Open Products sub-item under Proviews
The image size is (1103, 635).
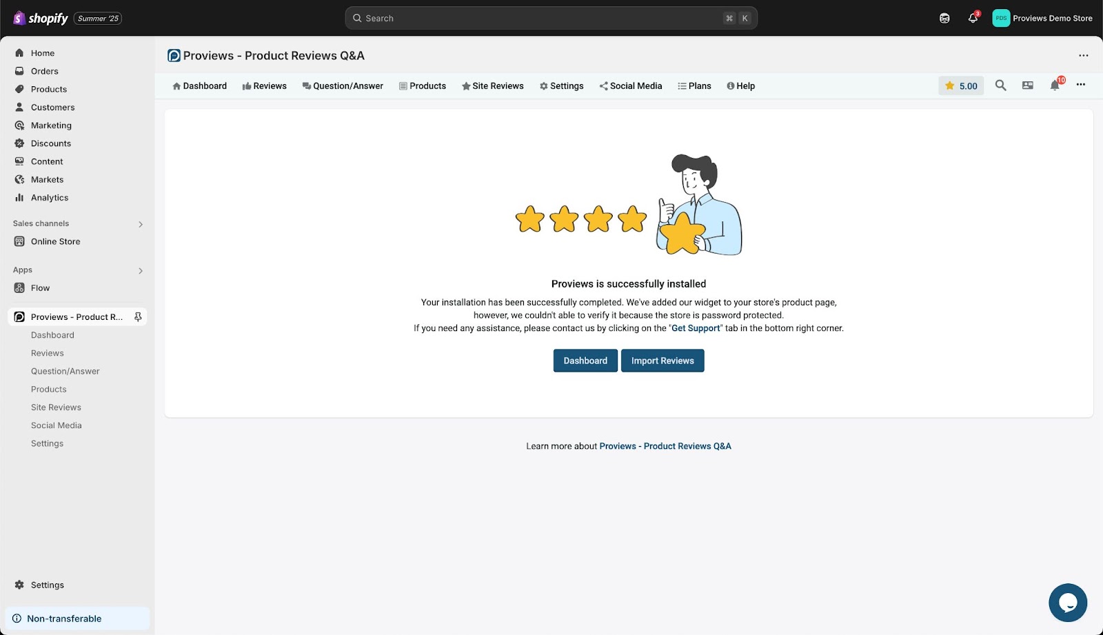[x=48, y=389]
